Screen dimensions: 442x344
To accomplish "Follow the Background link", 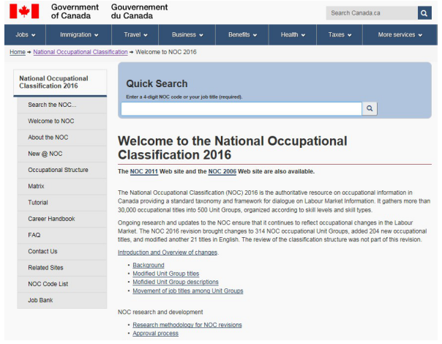I will pyautogui.click(x=149, y=266).
